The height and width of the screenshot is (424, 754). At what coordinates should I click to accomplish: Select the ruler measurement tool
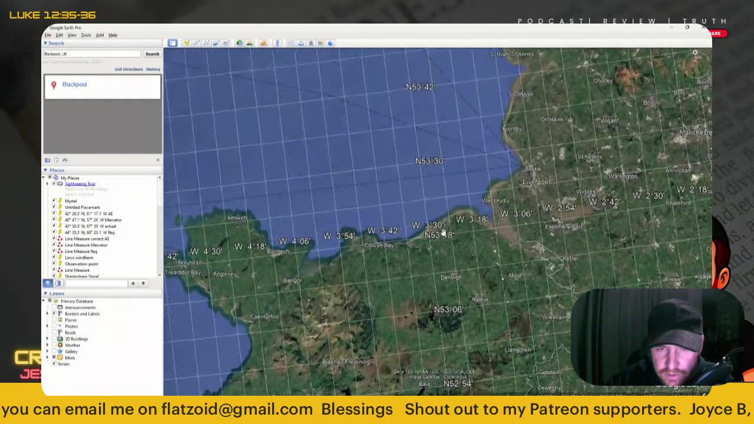point(277,43)
